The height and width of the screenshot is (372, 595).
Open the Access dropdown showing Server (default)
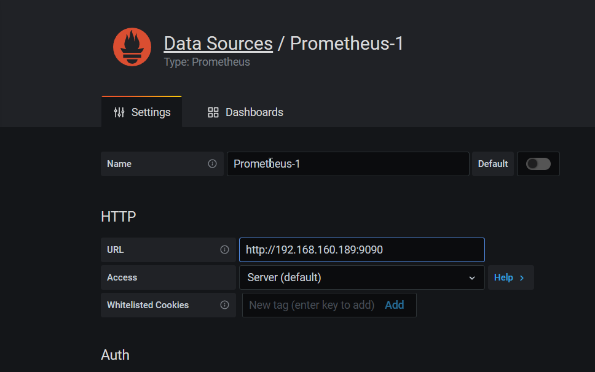pos(361,277)
